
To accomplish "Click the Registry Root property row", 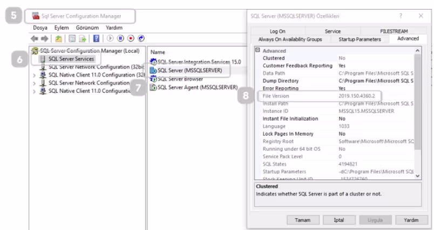I will tap(338, 141).
